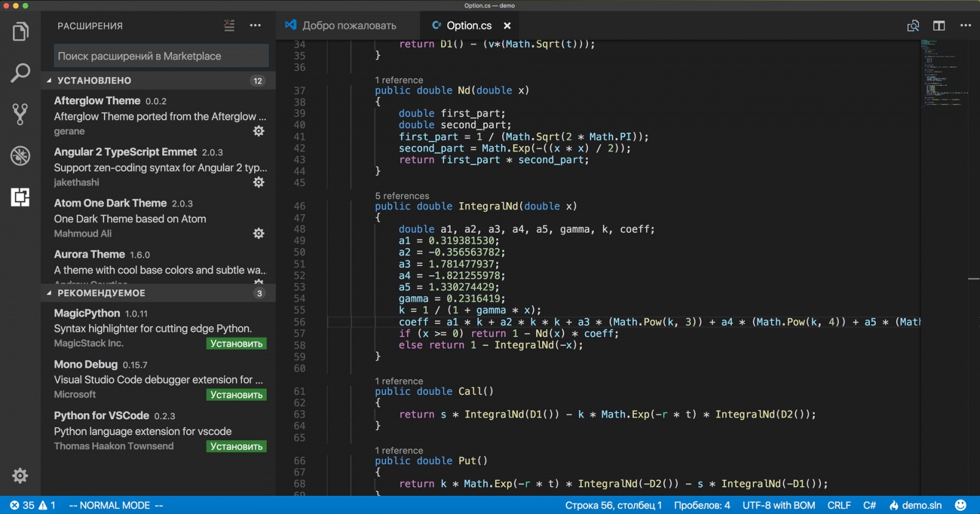The image size is (980, 514).
Task: Install the MagicPython extension
Action: (236, 344)
